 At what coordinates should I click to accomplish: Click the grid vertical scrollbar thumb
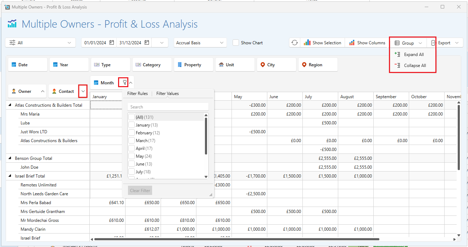tap(458, 137)
